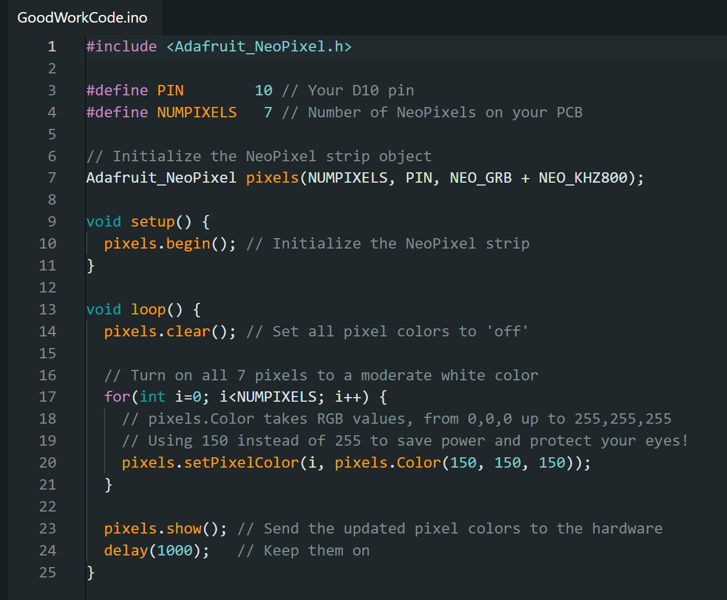This screenshot has width=727, height=600.
Task: Click line number 13 in the gutter
Action: click(48, 309)
